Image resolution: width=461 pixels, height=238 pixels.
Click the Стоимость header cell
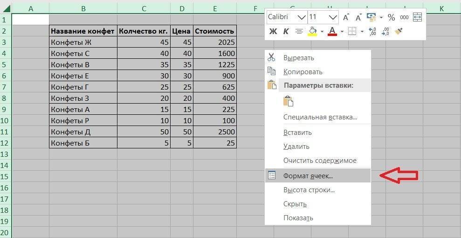[x=215, y=31]
